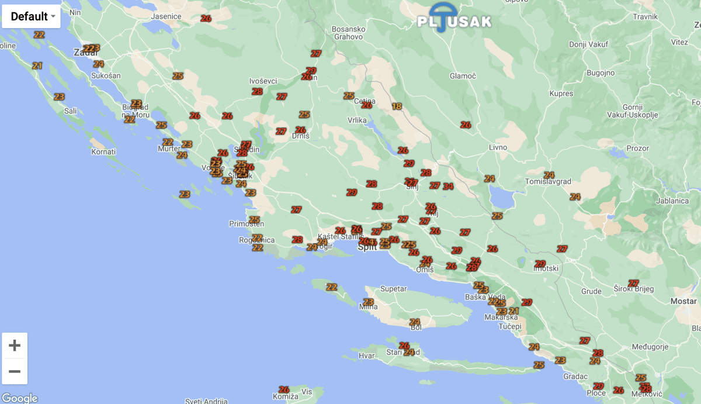Click the 21 marker near Makarska
Viewport: 701px width, 404px height.
[514, 311]
